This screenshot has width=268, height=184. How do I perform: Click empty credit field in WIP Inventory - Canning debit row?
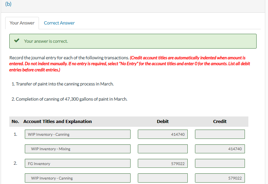220,134
